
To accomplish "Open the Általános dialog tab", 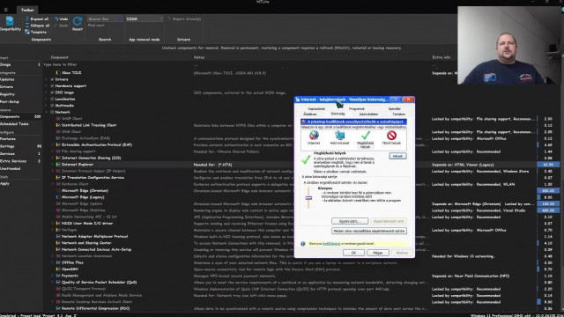I will [309, 114].
